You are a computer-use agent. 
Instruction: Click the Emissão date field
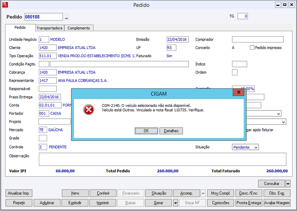[x=178, y=39]
